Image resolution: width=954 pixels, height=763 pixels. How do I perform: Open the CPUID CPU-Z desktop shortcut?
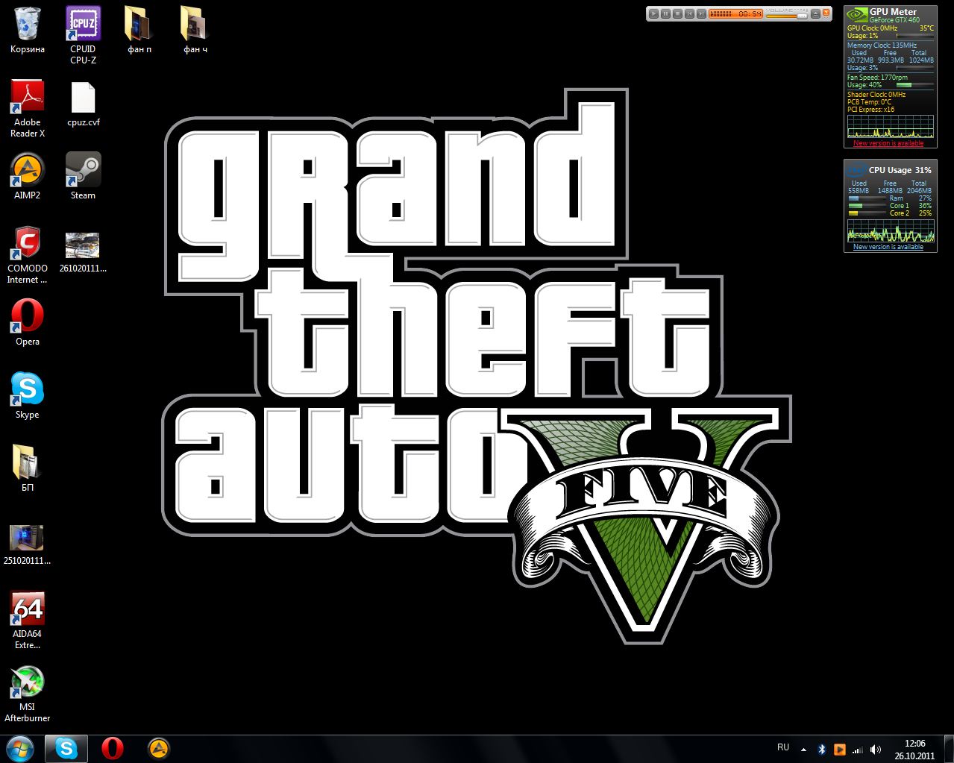point(83,24)
